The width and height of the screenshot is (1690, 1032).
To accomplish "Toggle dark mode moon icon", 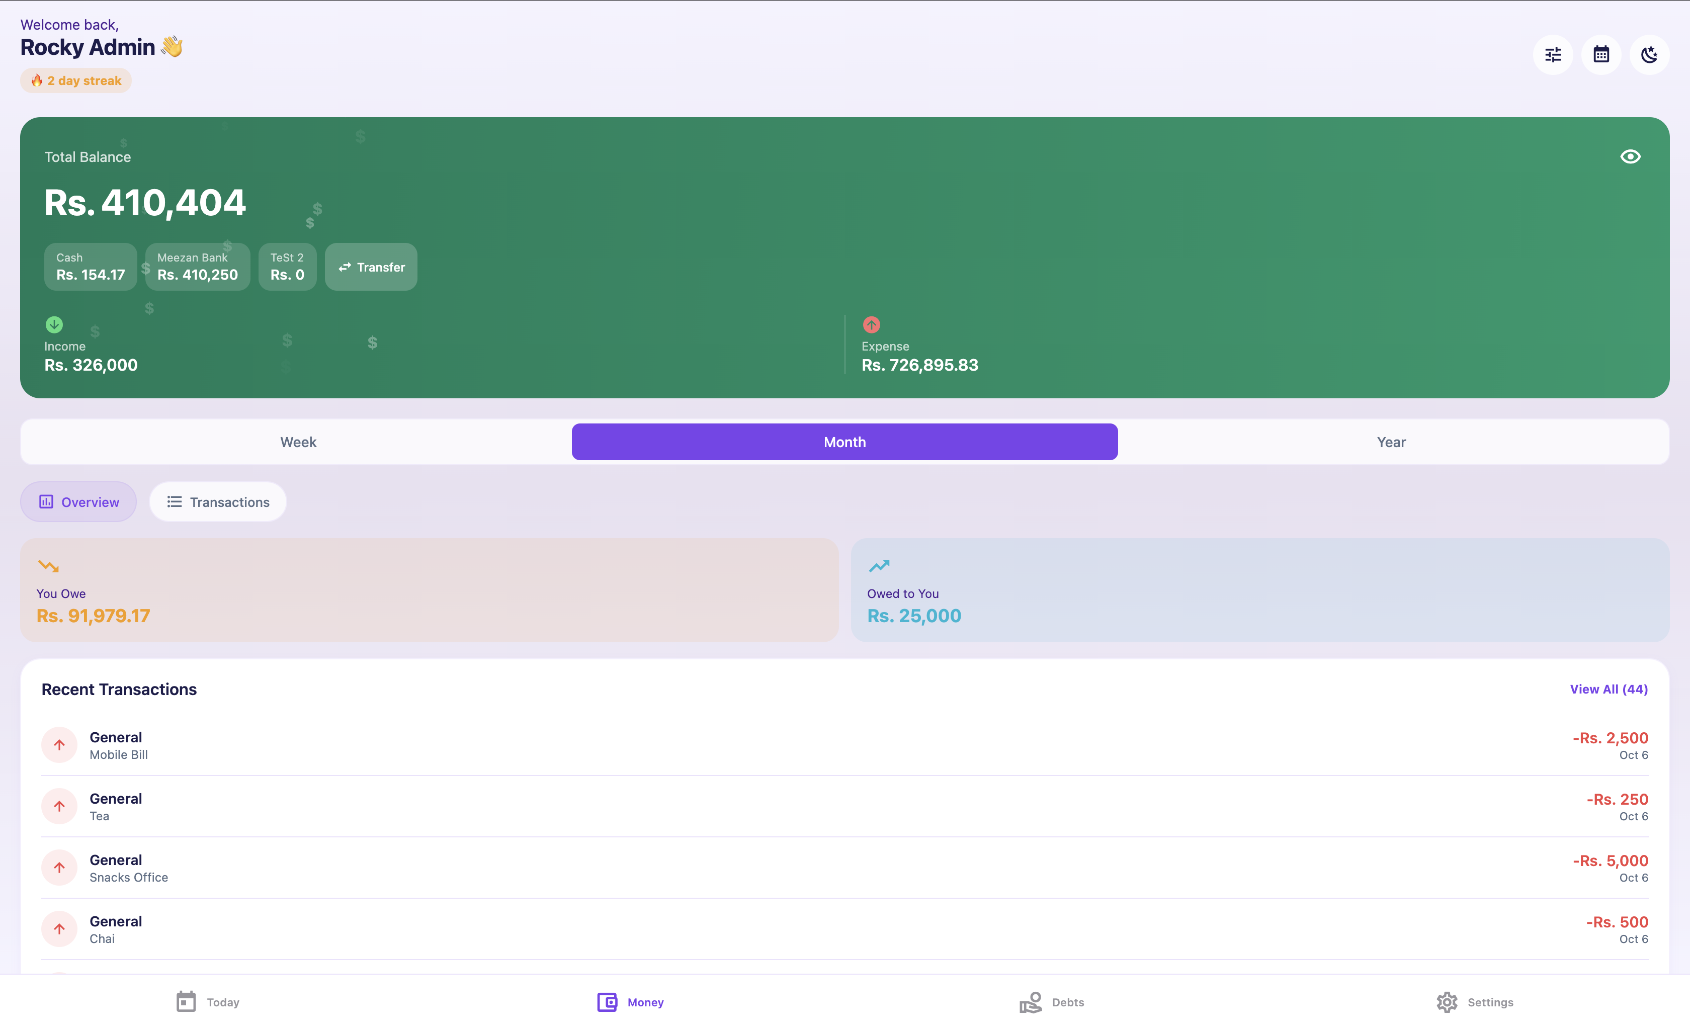I will [1649, 55].
